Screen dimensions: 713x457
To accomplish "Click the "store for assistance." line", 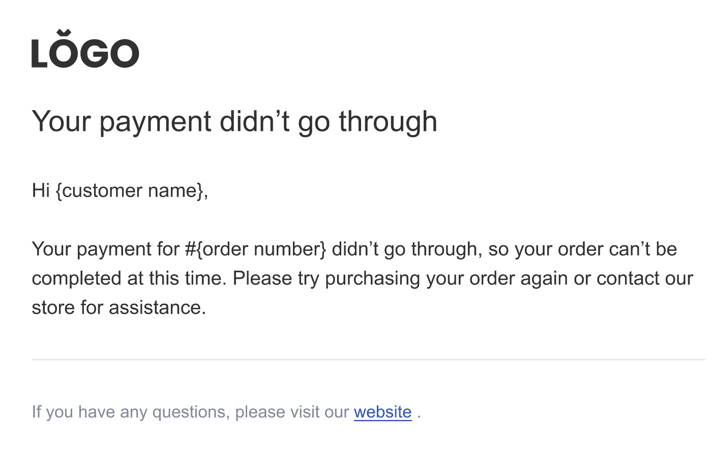I will pyautogui.click(x=118, y=308).
